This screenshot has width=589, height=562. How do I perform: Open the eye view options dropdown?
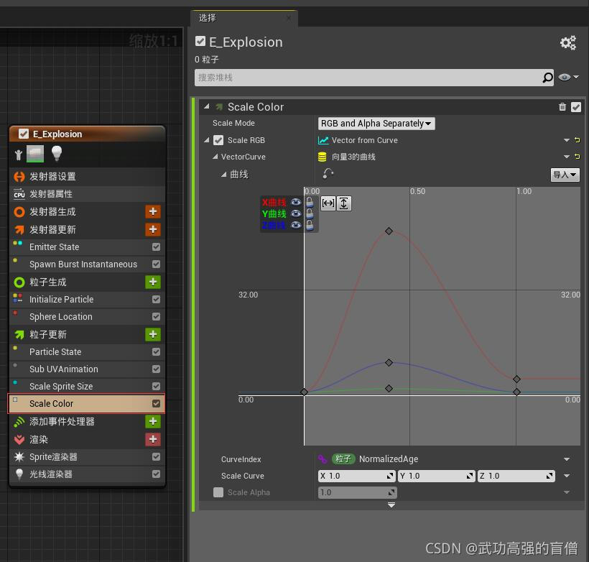tap(568, 77)
